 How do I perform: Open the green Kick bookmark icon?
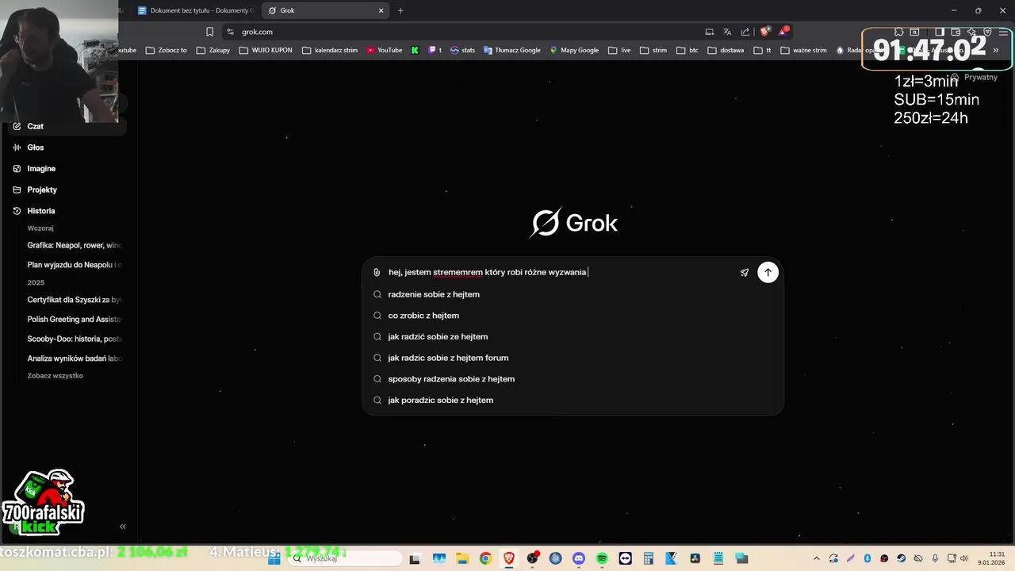pos(415,50)
